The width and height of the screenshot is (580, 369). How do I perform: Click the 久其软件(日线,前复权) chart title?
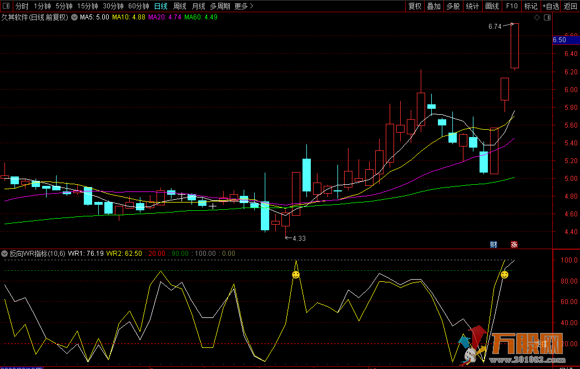click(x=35, y=17)
